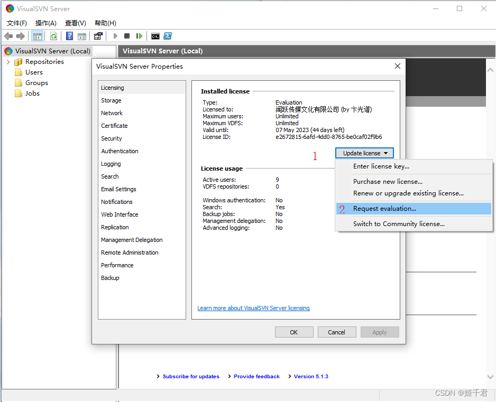Select the Replication properties page
This screenshot has height=402, width=496.
[142, 227]
